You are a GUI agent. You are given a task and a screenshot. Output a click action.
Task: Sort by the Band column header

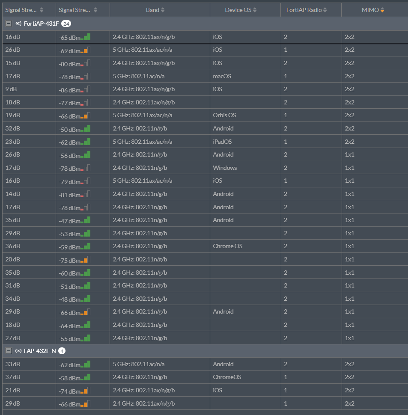[x=152, y=10]
